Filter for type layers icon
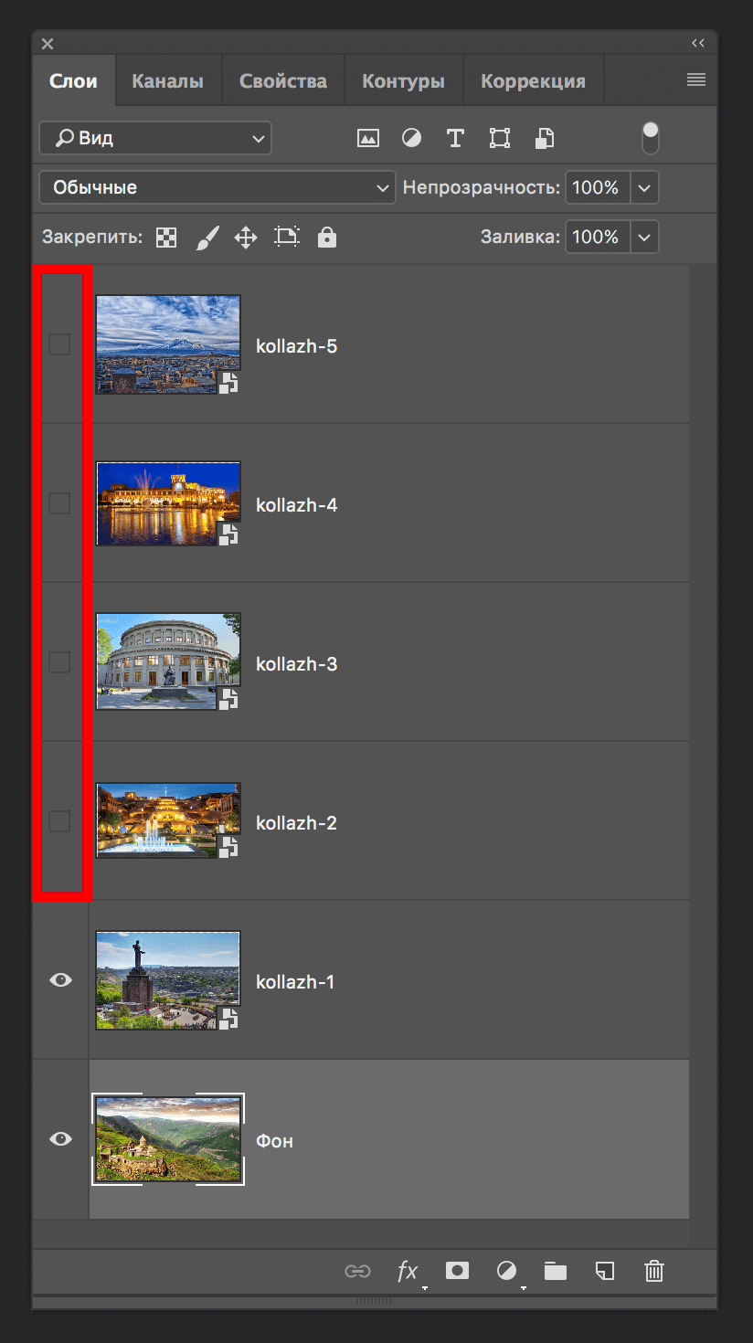Image resolution: width=753 pixels, height=1343 pixels. click(x=455, y=138)
